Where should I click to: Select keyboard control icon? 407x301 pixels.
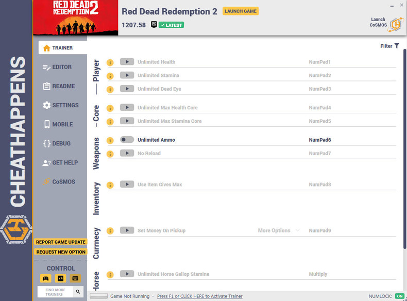pos(75,278)
